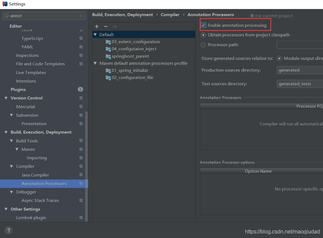Click folder icon of 03_extern_configuration module

(x=108, y=42)
